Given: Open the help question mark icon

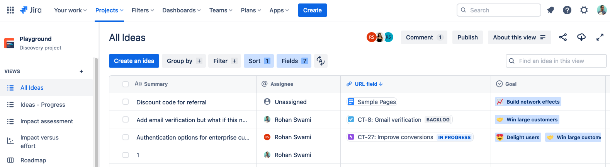Looking at the screenshot, I should [x=567, y=10].
